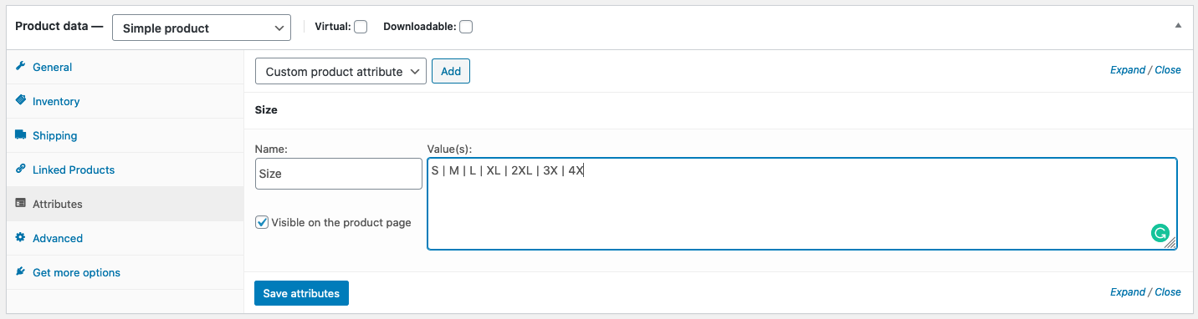The width and height of the screenshot is (1198, 319).
Task: Click the Get more options plugin icon
Action: point(21,272)
